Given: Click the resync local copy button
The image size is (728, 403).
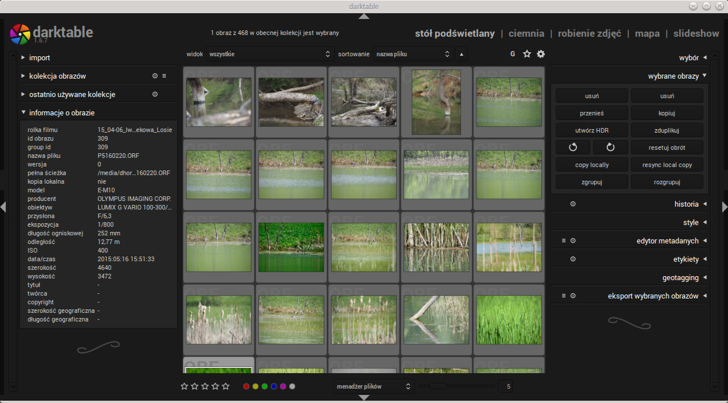Looking at the screenshot, I should click(667, 165).
